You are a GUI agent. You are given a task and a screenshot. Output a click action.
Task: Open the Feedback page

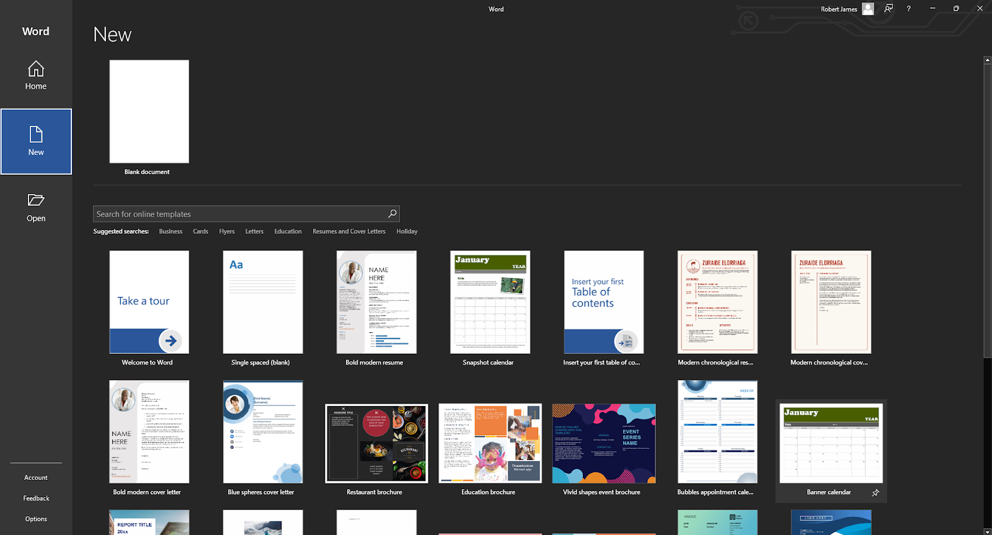tap(36, 498)
